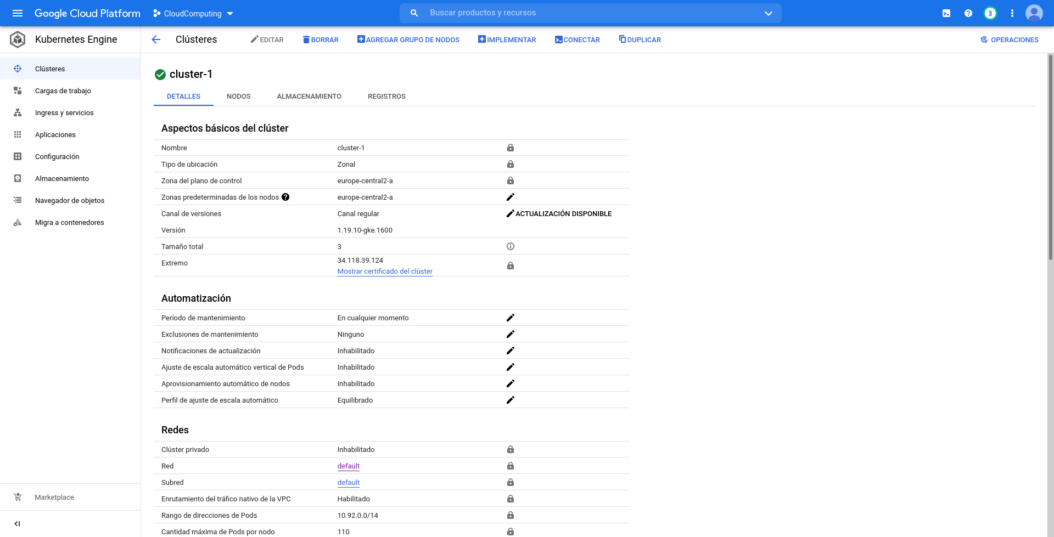This screenshot has width=1054, height=537.
Task: Click the 34.118.39.124 endpoint address
Action: (360, 260)
